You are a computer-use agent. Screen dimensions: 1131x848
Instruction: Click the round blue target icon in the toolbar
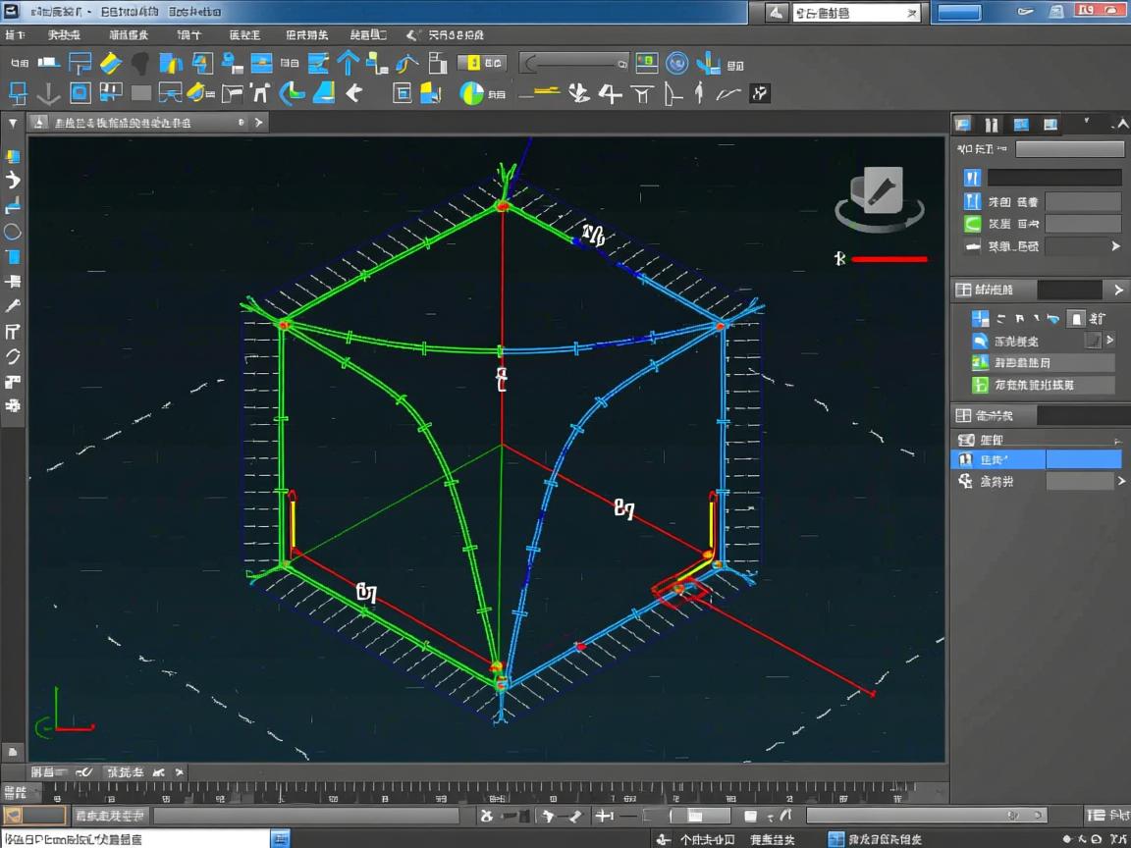point(676,64)
